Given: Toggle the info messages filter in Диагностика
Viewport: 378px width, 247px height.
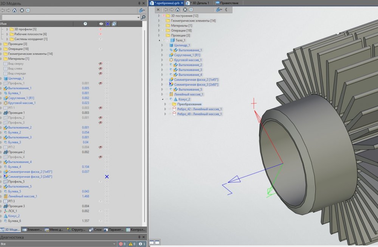Looking at the screenshot, I should coord(142,244).
